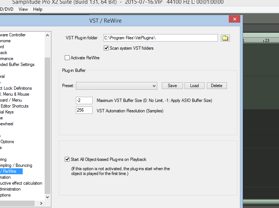Open the View menu
Image resolution: width=279 pixels, height=208 pixels.
pos(23,9)
